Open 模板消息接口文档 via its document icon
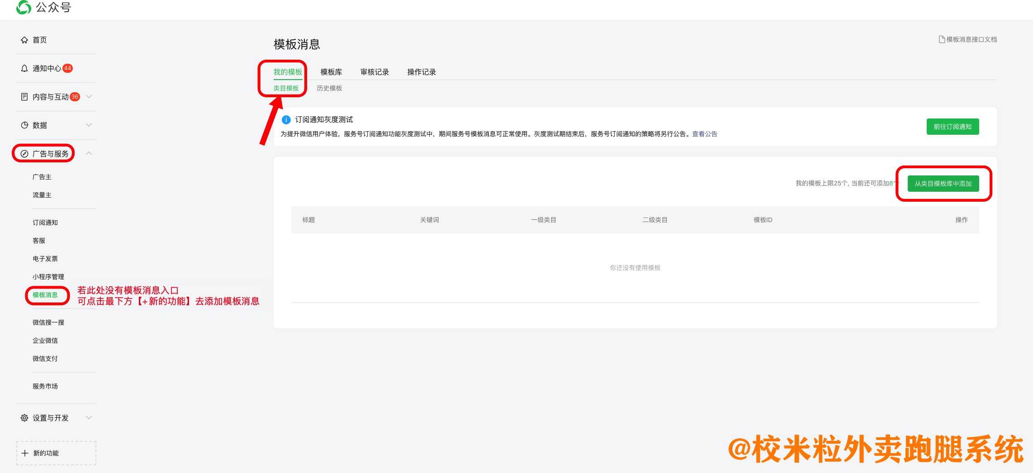 [x=941, y=39]
